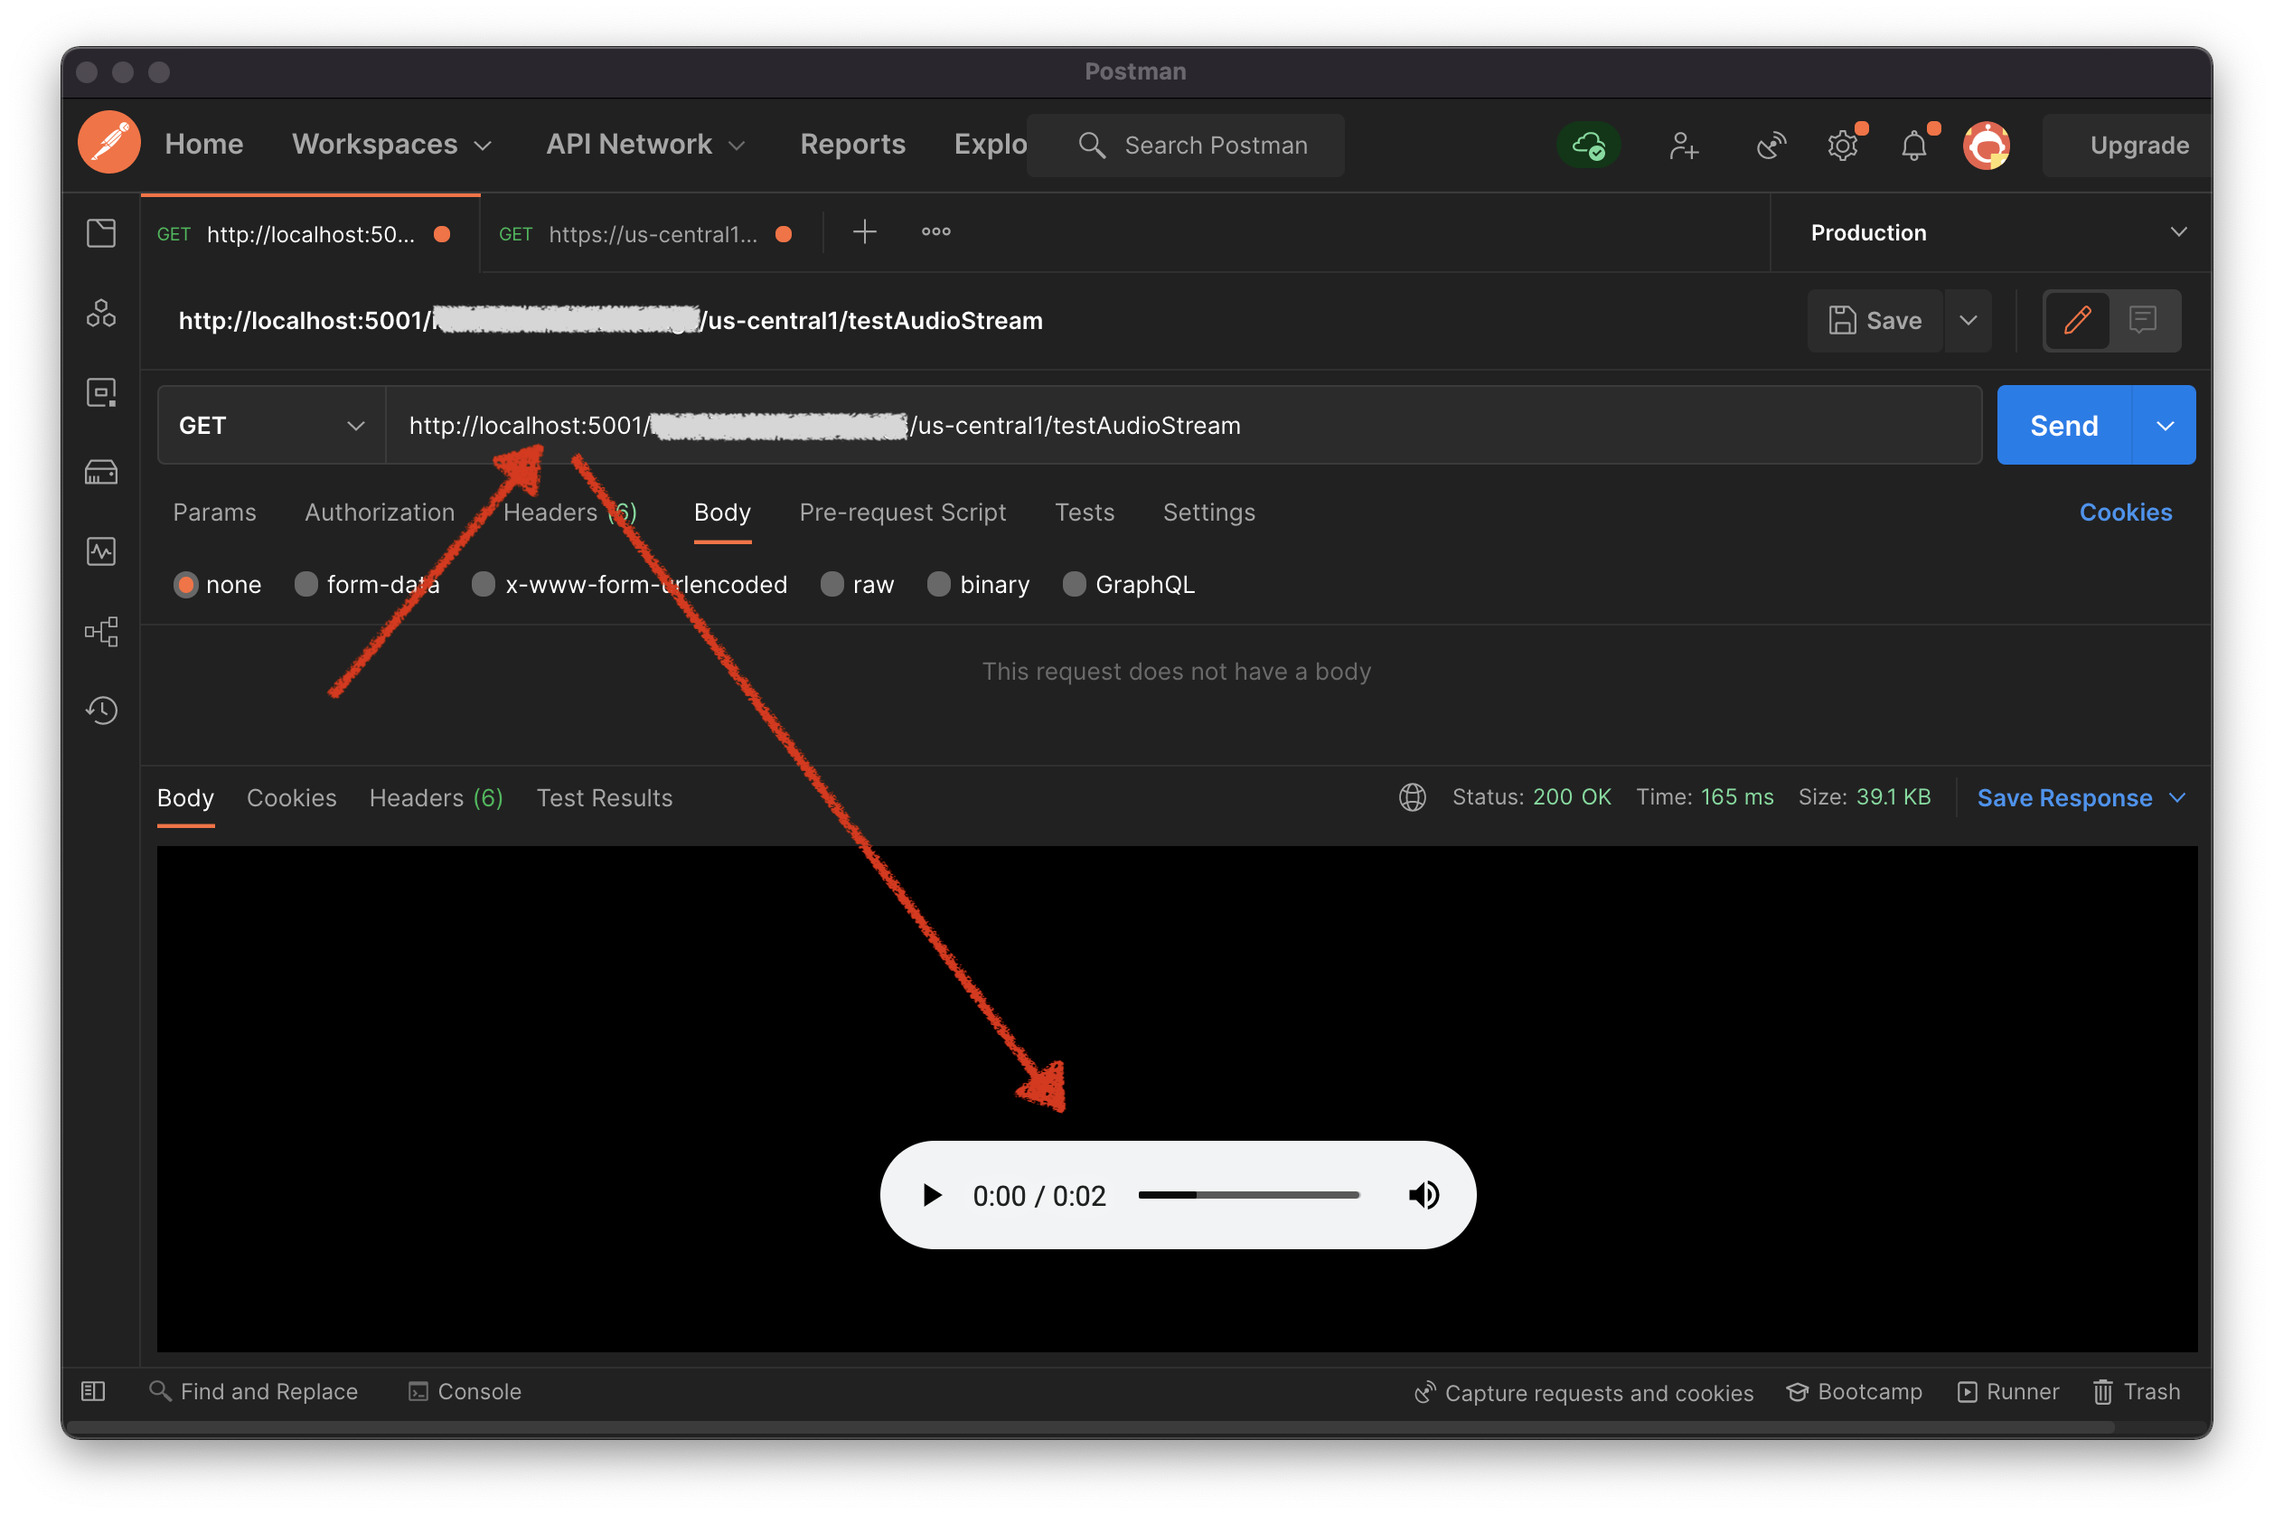Click the Postman logo icon
Screen dimensions: 2274x1515
108,143
